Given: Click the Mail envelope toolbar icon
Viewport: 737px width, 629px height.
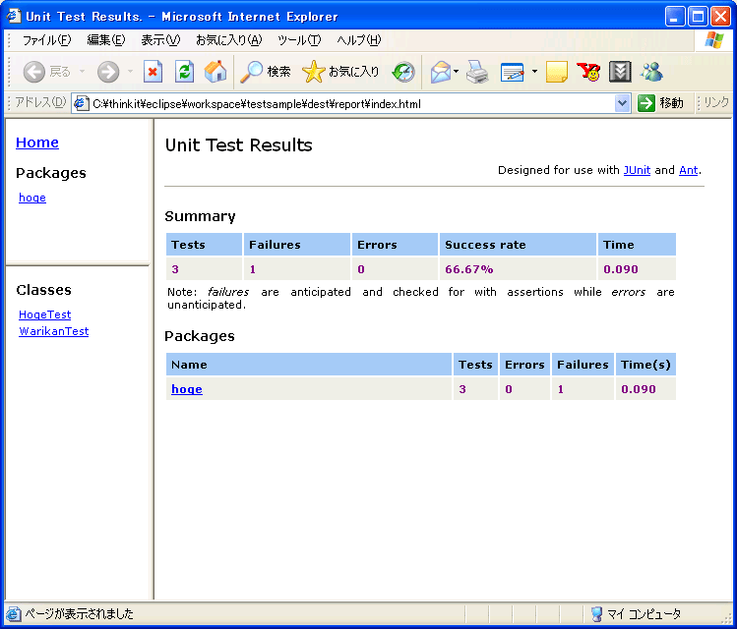Looking at the screenshot, I should [441, 72].
